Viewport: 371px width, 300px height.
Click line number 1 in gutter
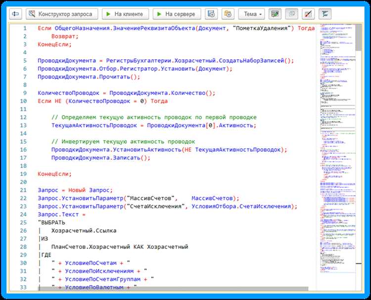point(25,28)
